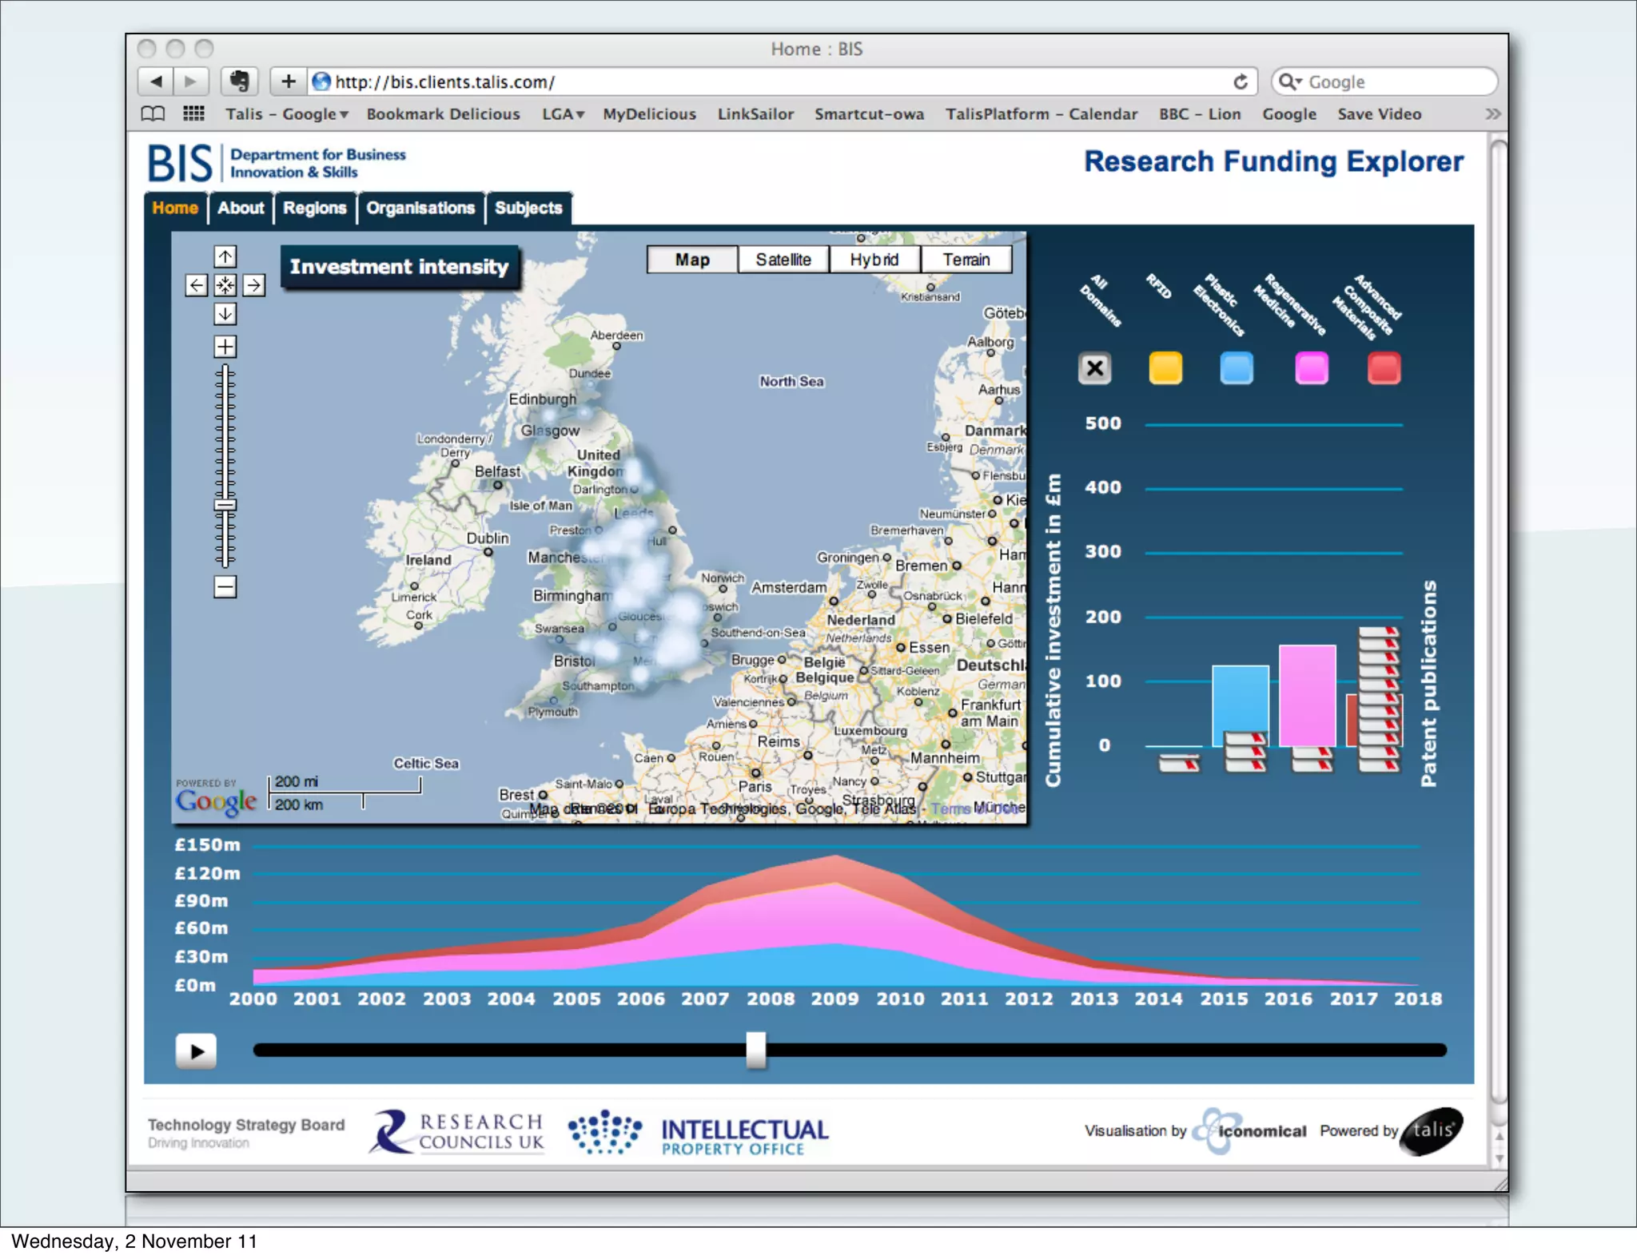The height and width of the screenshot is (1259, 1637).
Task: Reload page using refresh icon
Action: 1240,81
